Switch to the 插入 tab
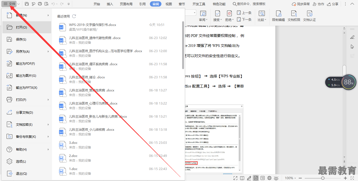 110,4
